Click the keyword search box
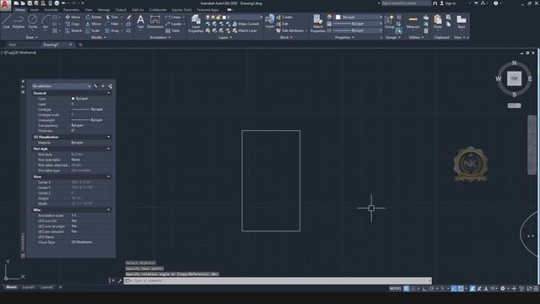The height and width of the screenshot is (304, 540). [x=406, y=3]
